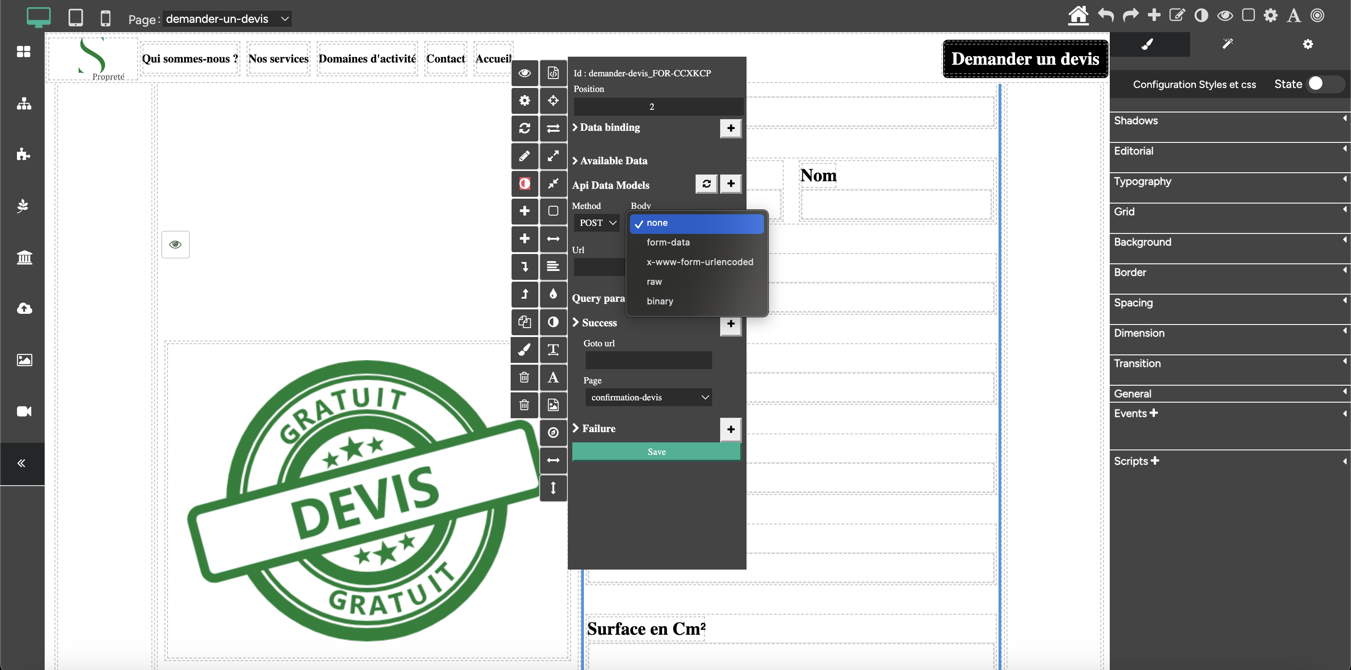Click the plus icon in top toolbar
This screenshot has height=670, width=1351.
coord(1154,15)
